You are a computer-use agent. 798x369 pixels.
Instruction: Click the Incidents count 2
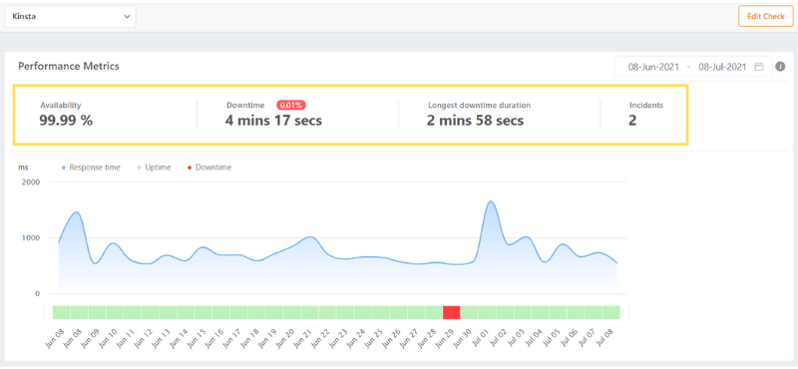[x=632, y=121]
